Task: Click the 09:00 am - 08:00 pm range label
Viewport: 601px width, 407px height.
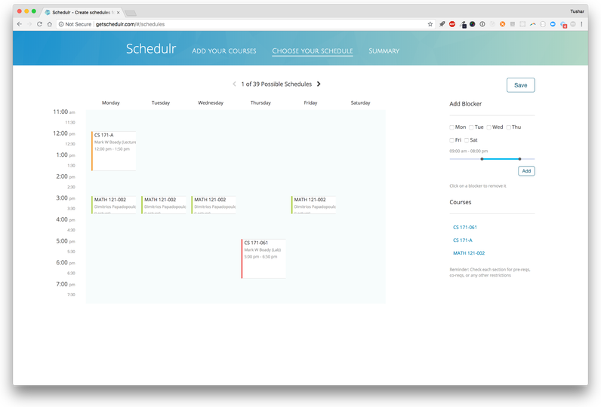Action: pyautogui.click(x=468, y=151)
